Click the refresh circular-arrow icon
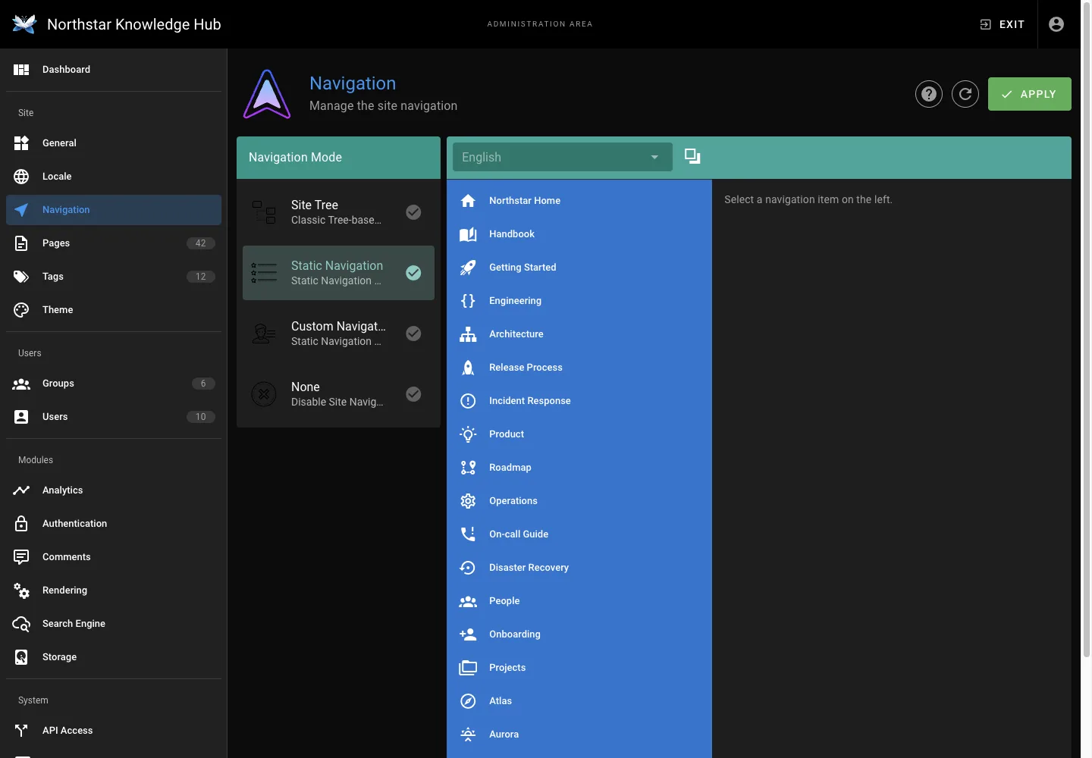 [x=965, y=94]
